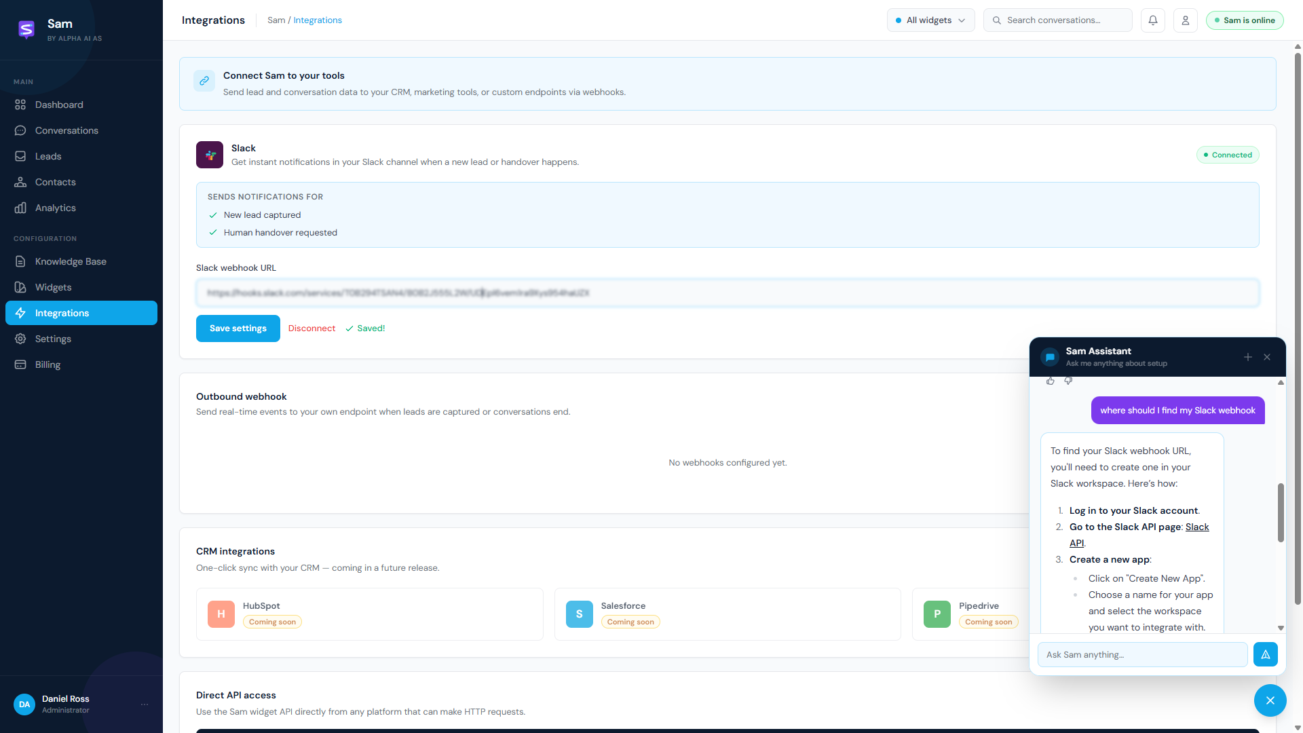This screenshot has width=1303, height=733.
Task: Click the chat panel scrollbar thumb
Action: pos(1281,512)
